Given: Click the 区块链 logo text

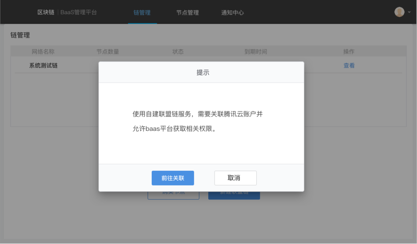Looking at the screenshot, I should (x=45, y=12).
